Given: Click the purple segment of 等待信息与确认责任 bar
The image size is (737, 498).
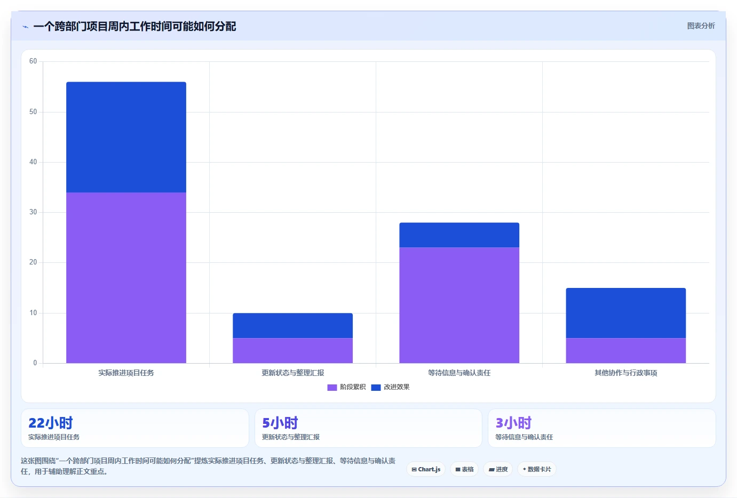Looking at the screenshot, I should tap(459, 306).
